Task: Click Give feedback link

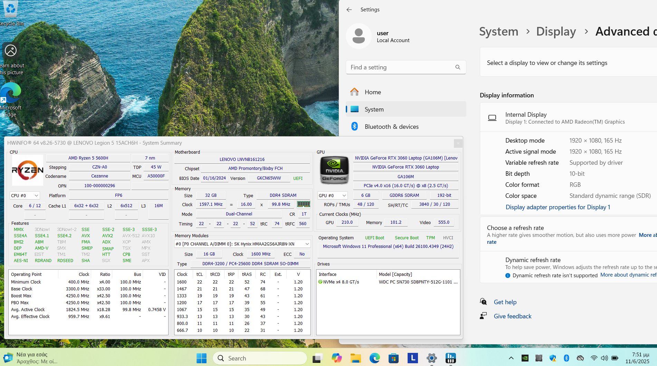Action: pos(513,316)
